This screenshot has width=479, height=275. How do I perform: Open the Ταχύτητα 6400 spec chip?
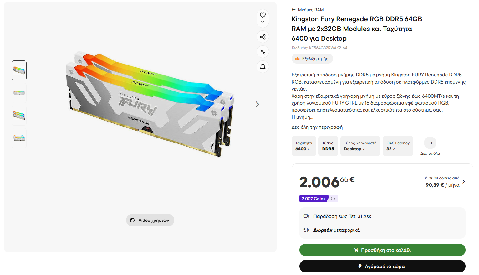click(x=304, y=146)
